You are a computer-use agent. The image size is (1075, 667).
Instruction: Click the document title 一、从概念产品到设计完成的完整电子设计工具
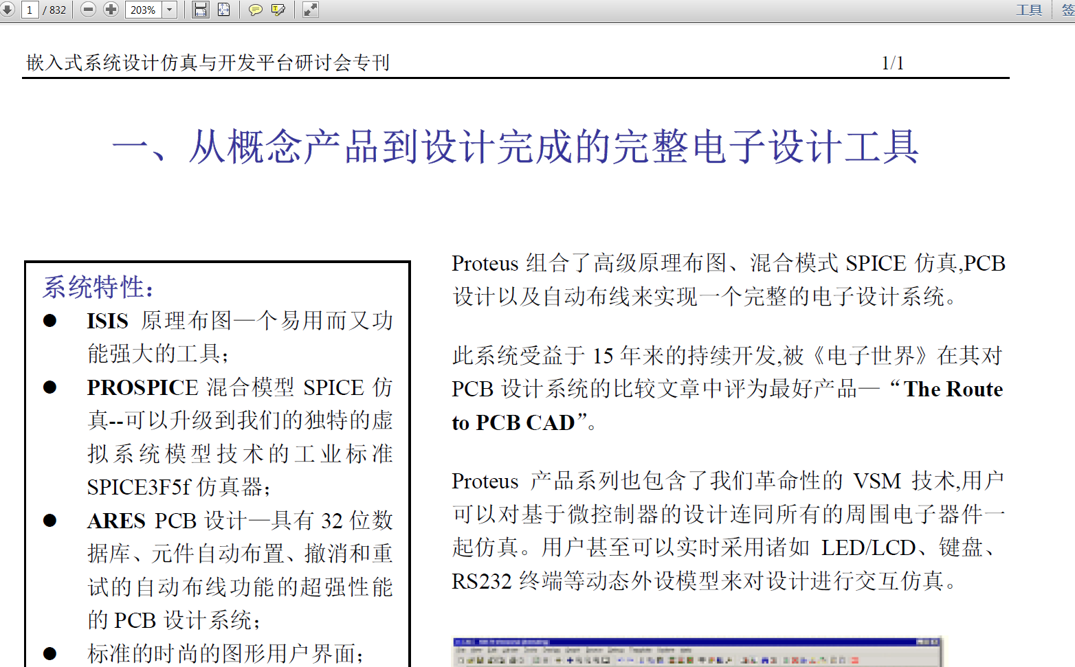(516, 147)
